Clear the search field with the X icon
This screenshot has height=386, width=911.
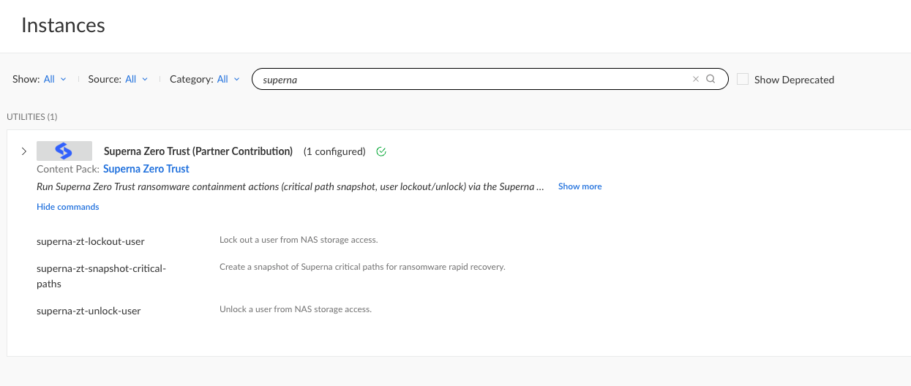point(696,79)
